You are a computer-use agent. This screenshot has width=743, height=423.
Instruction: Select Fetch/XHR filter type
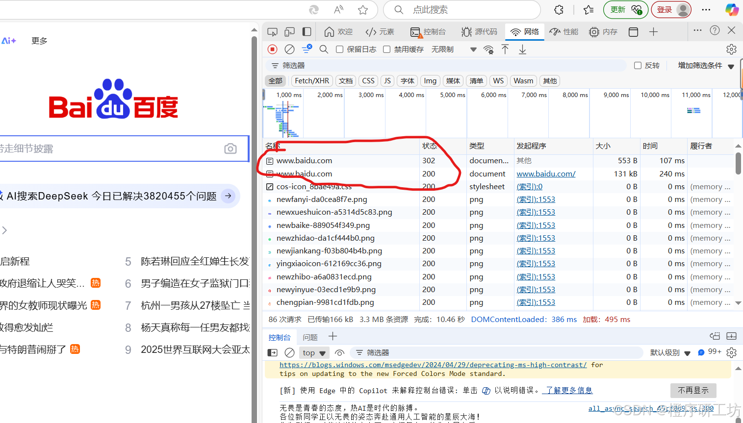(312, 81)
